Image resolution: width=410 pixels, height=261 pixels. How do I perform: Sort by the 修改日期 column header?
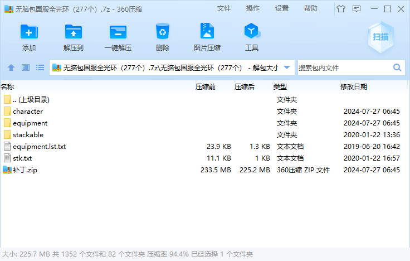click(x=354, y=86)
